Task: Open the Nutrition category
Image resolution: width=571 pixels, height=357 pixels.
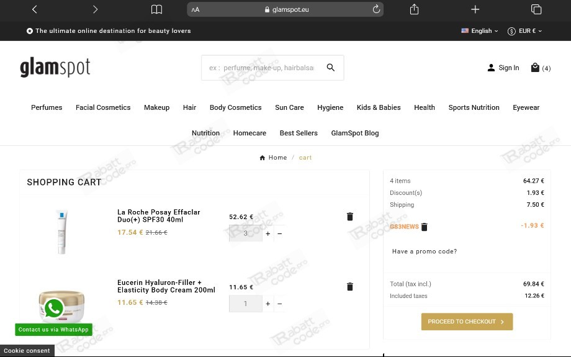Action: (206, 133)
